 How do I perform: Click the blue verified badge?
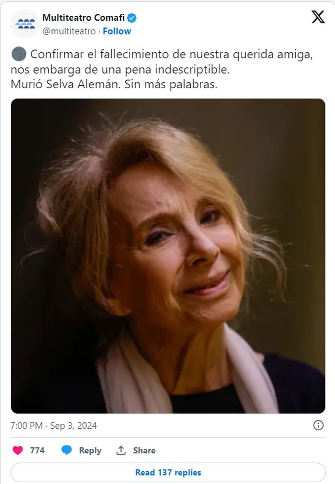click(x=132, y=18)
